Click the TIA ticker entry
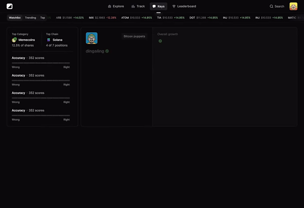The width and height of the screenshot is (304, 208). 171,17
